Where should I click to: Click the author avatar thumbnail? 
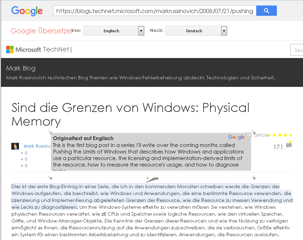point(15,146)
